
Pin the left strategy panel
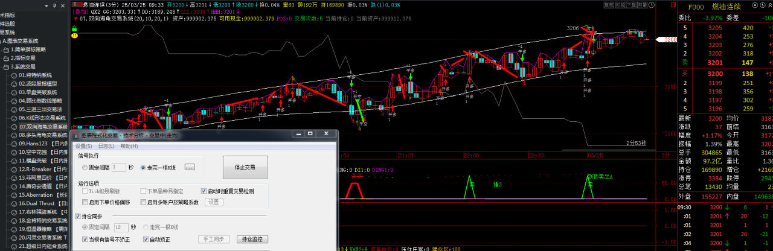coord(54,6)
